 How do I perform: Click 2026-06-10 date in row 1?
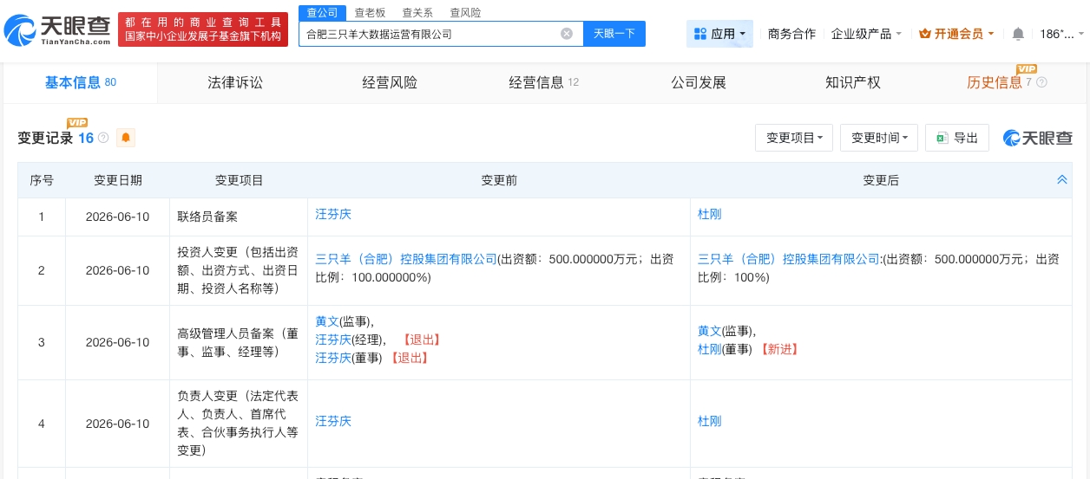(x=118, y=217)
